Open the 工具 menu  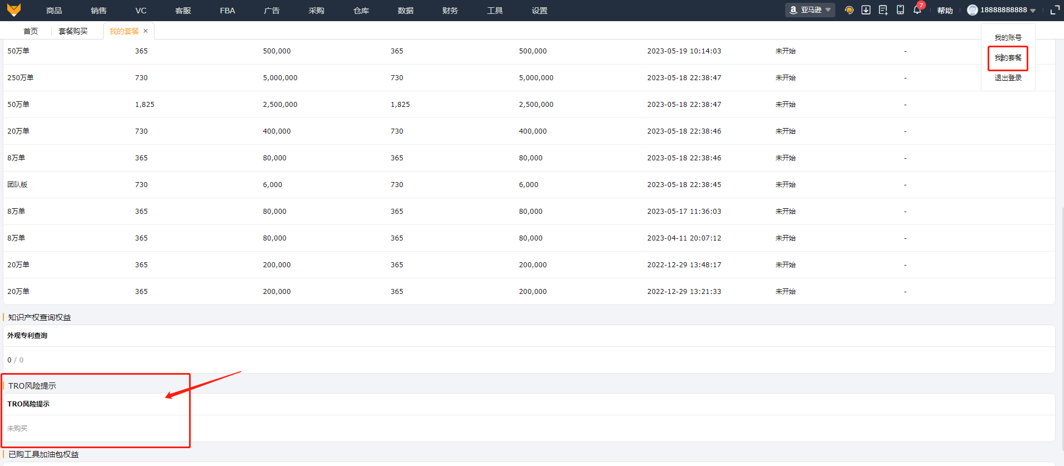[x=495, y=11]
